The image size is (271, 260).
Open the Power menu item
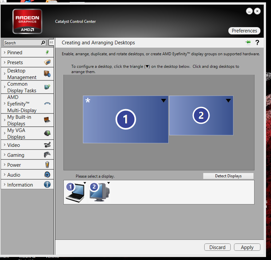(x=27, y=165)
